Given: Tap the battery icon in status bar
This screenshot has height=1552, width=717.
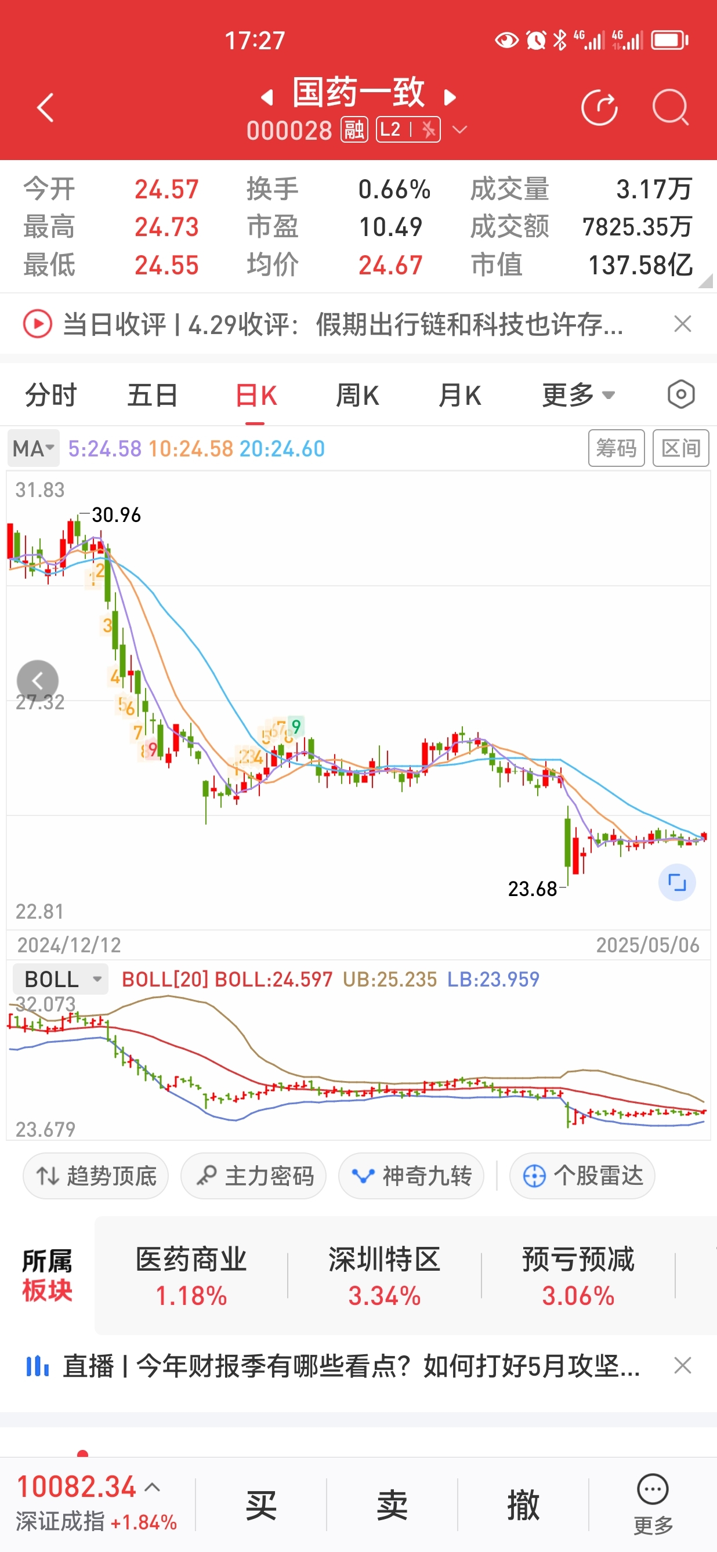Looking at the screenshot, I should pos(669,41).
